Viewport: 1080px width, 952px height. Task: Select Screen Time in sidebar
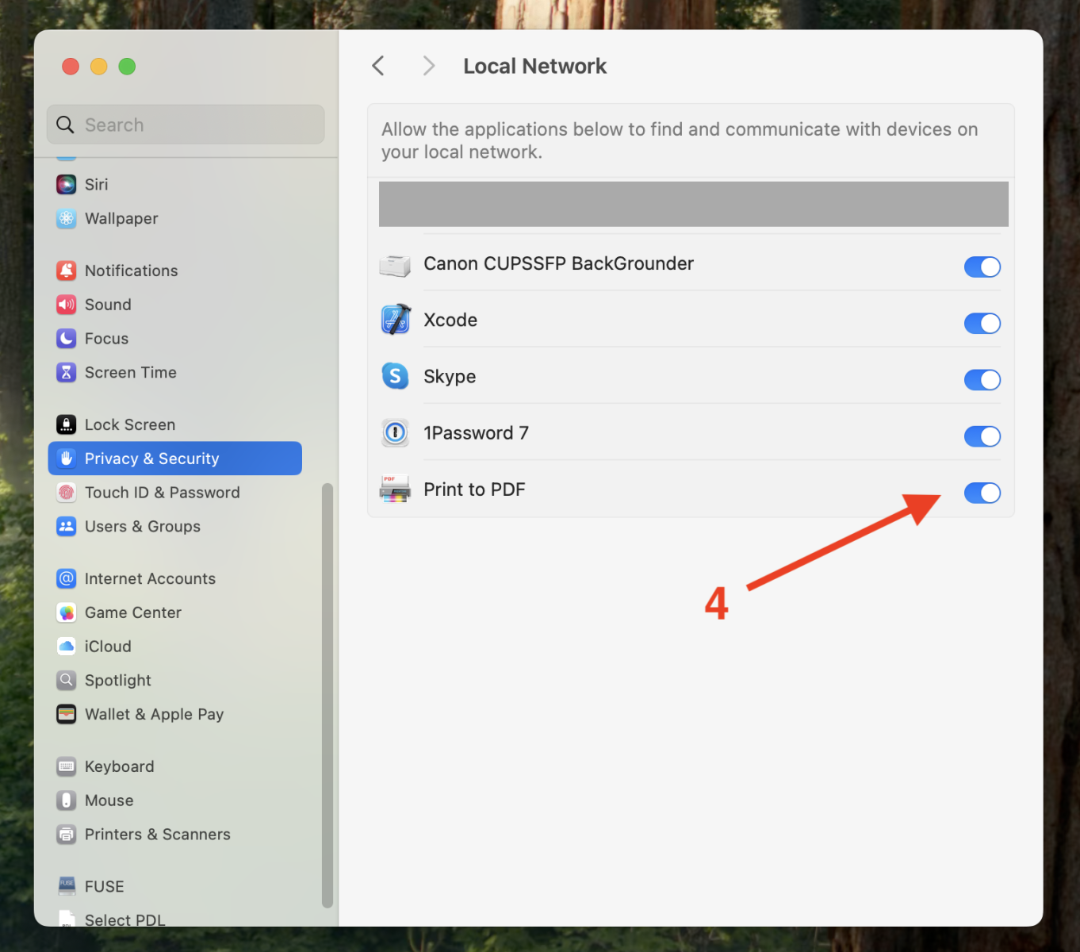tap(130, 373)
